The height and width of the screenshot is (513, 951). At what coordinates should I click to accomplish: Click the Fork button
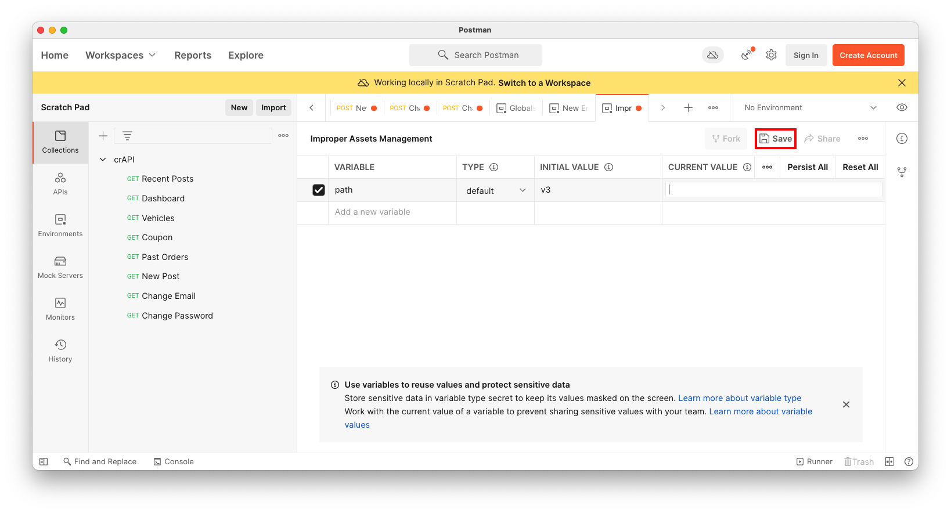(726, 139)
